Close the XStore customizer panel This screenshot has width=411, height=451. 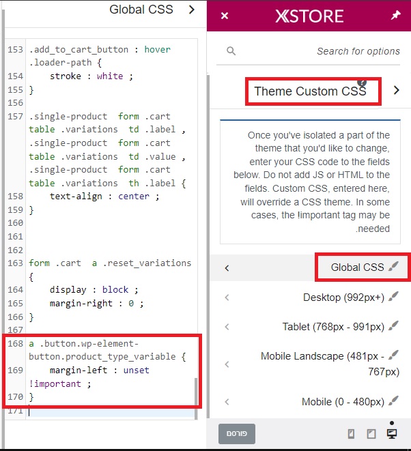tap(225, 16)
